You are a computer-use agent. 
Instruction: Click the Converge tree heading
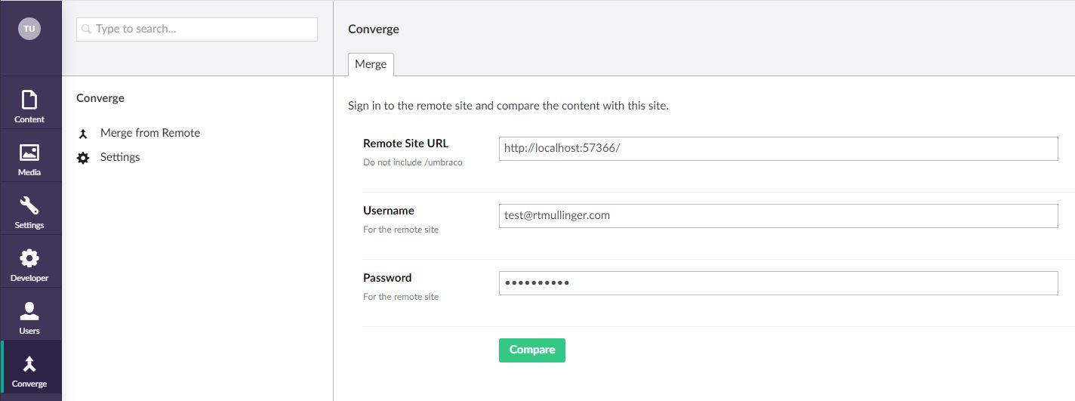pos(100,98)
